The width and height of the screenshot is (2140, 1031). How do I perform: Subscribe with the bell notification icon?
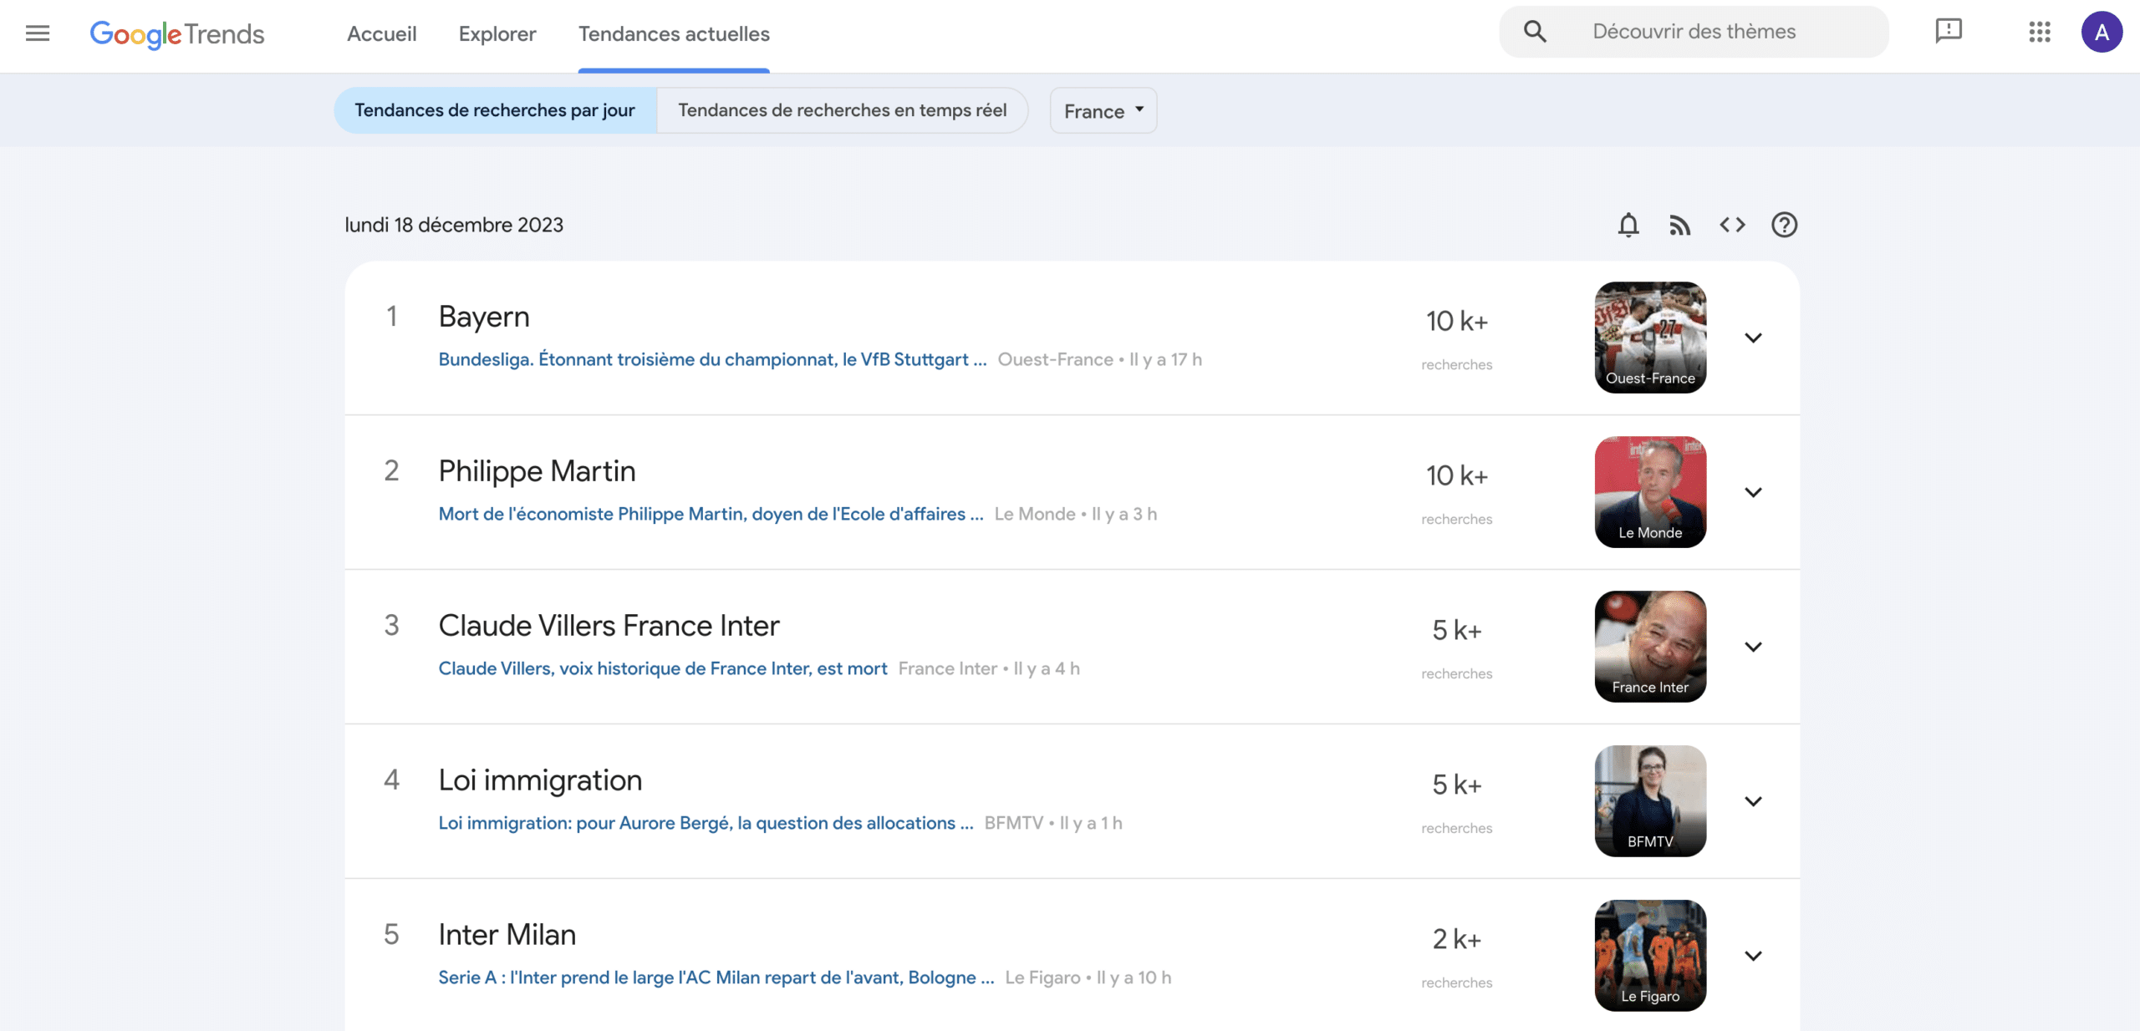[1628, 225]
